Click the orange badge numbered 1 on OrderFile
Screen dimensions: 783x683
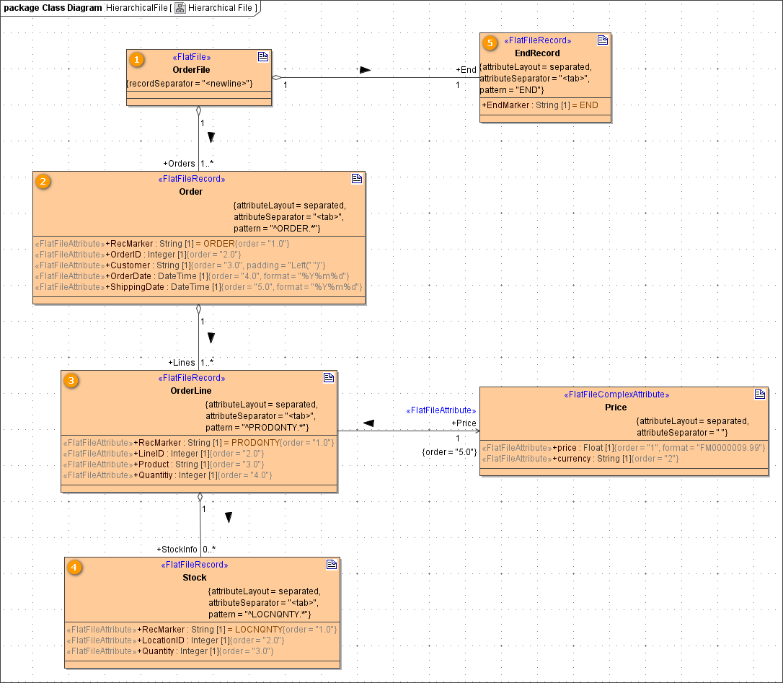136,60
